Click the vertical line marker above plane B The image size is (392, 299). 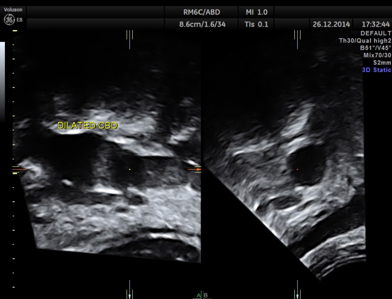[297, 37]
